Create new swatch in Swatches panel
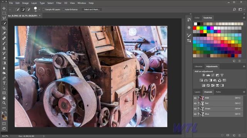 click(x=234, y=61)
